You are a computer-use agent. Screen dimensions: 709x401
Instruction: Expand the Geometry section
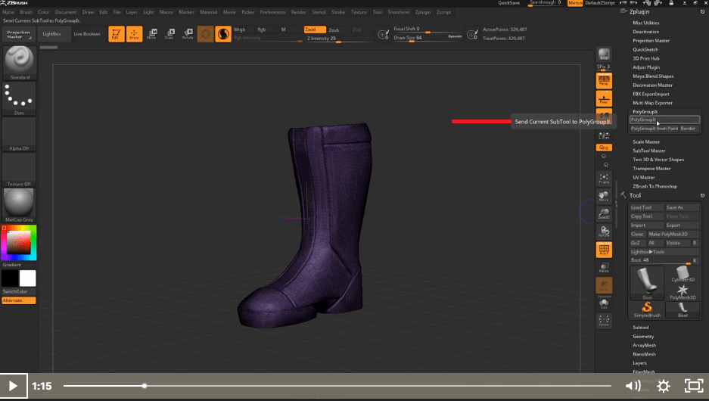[x=643, y=336]
